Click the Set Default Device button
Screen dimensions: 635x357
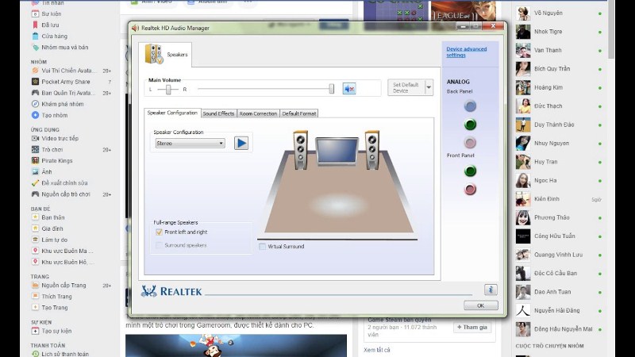tap(406, 87)
